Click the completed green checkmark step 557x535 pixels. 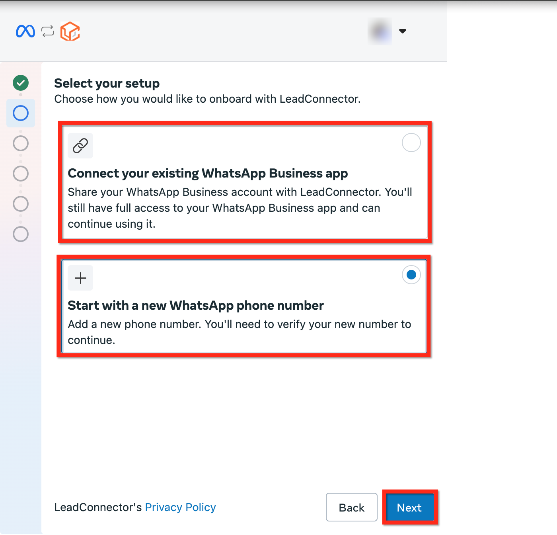tap(21, 83)
